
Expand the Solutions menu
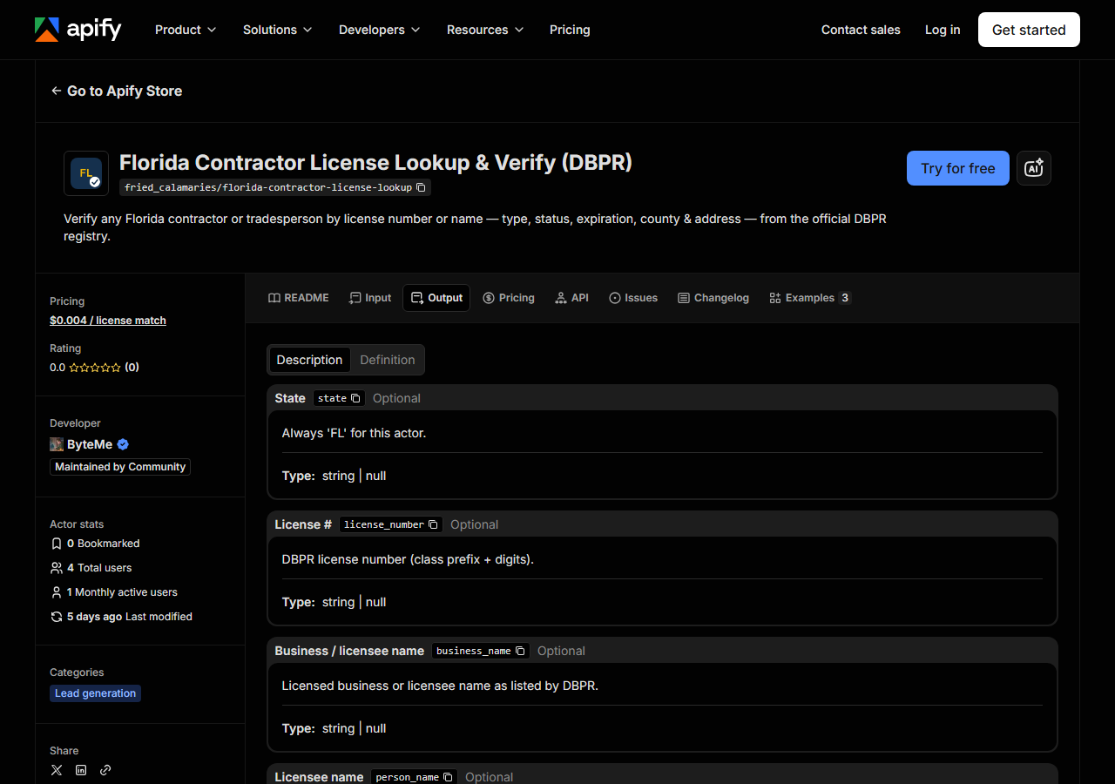pyautogui.click(x=277, y=30)
